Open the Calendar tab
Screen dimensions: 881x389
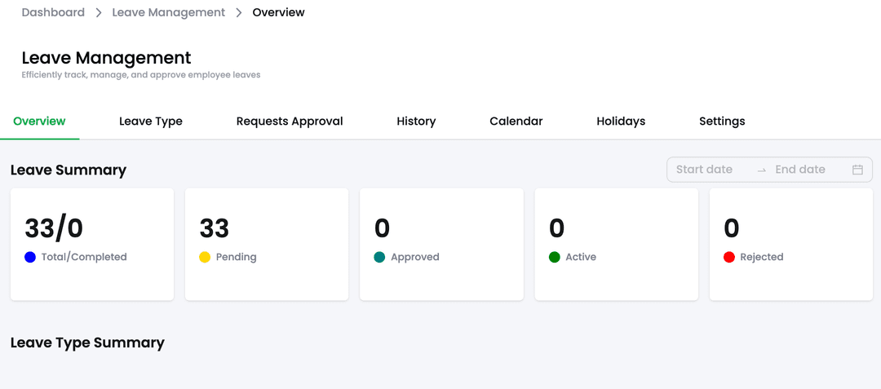pyautogui.click(x=516, y=122)
